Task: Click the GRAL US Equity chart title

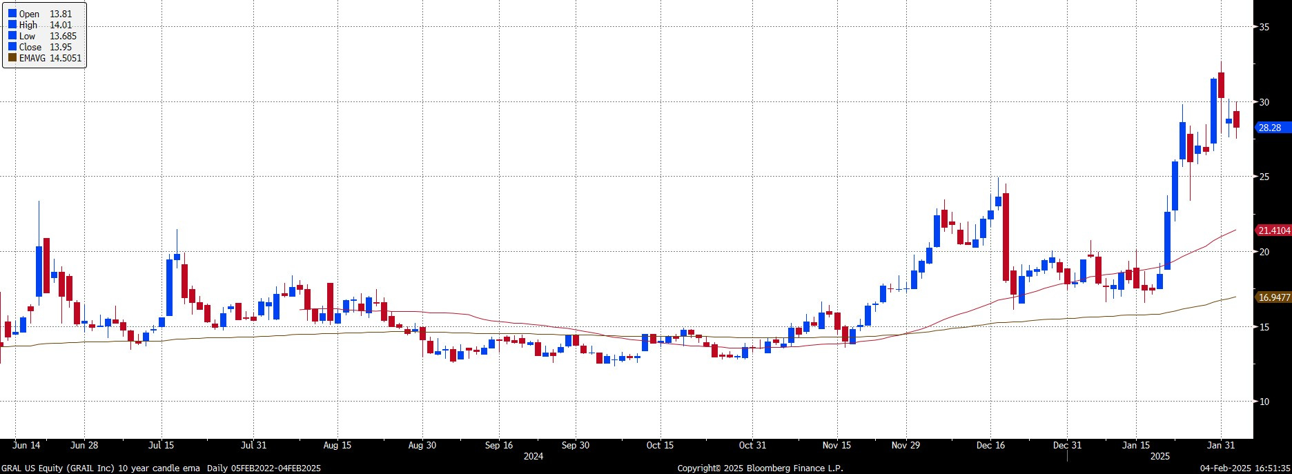Action: tap(161, 468)
